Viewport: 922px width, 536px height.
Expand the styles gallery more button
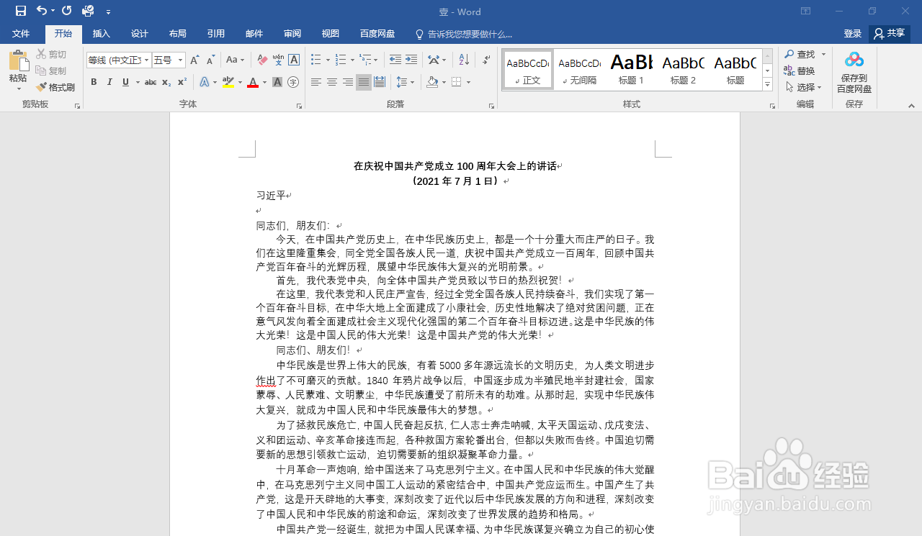[767, 85]
